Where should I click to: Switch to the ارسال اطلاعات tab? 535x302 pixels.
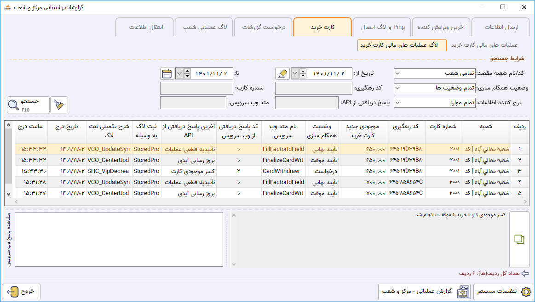(501, 27)
